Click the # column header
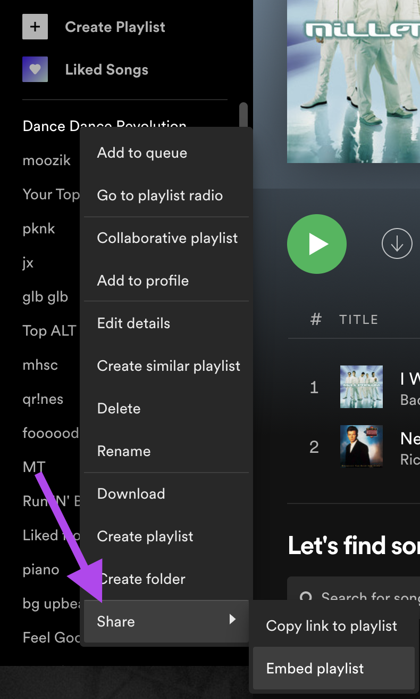This screenshot has width=420, height=699. [316, 320]
